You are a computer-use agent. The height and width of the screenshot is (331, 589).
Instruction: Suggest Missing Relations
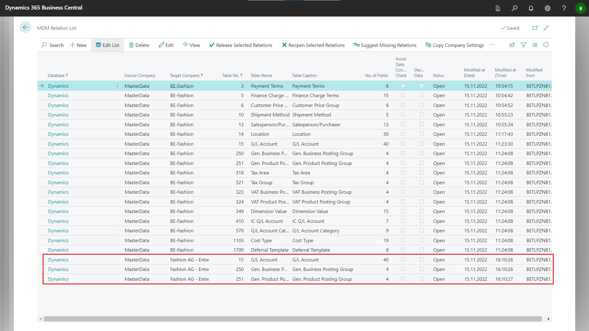[385, 45]
